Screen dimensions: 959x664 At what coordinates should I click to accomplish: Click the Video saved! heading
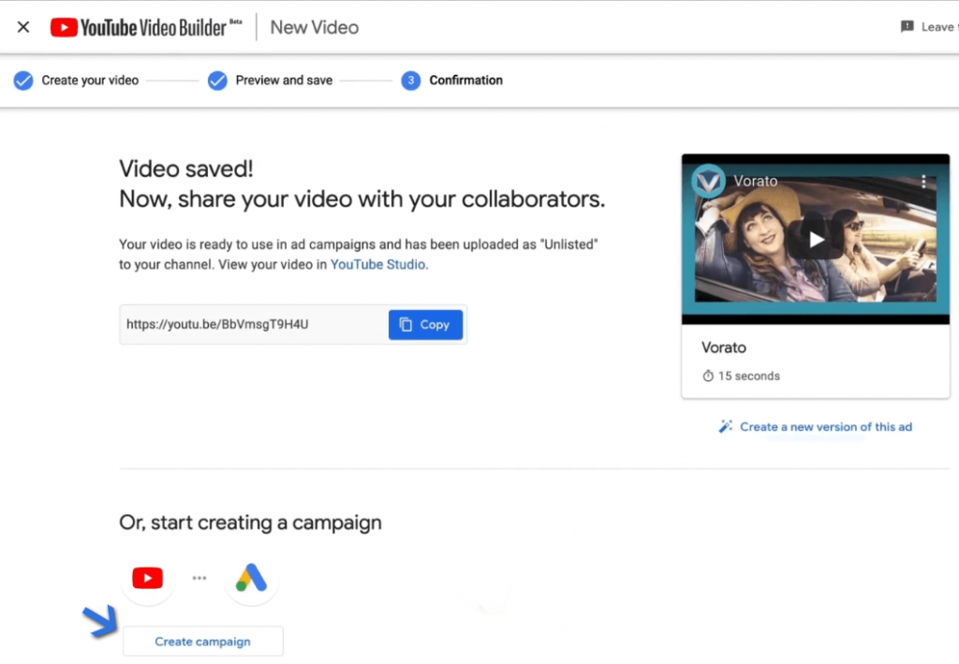(186, 169)
